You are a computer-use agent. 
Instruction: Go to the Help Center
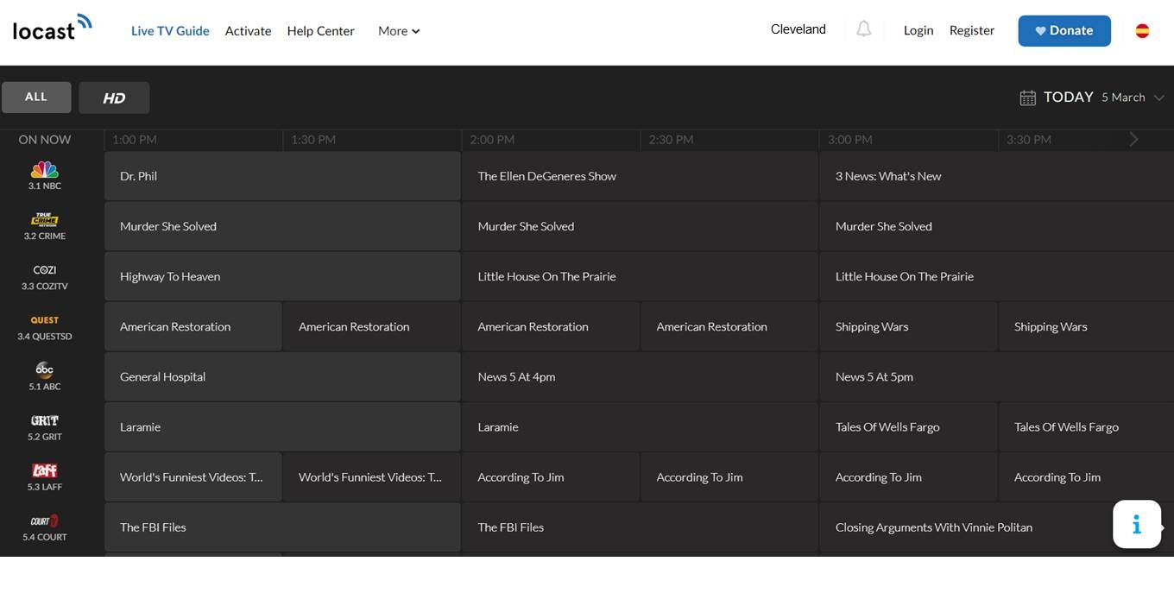320,30
